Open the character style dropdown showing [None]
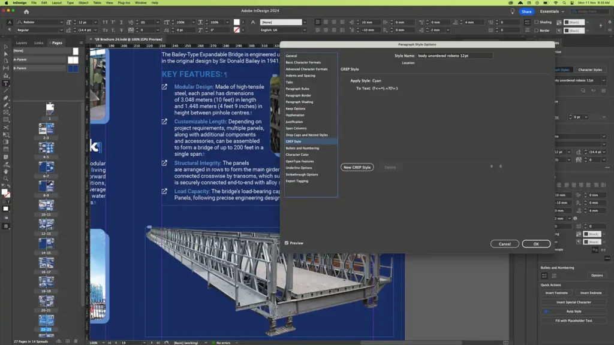The image size is (614, 345). coord(305,22)
